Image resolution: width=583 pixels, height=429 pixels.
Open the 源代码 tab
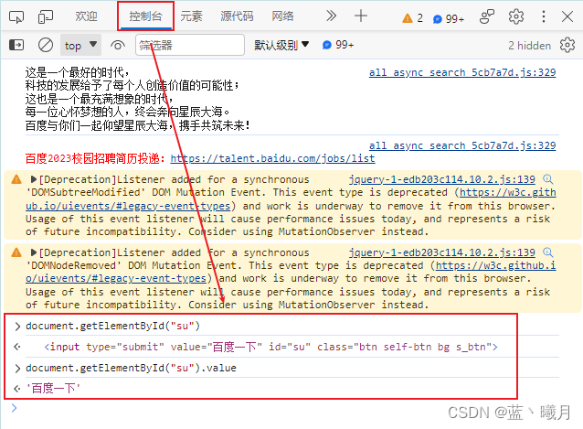pos(237,16)
